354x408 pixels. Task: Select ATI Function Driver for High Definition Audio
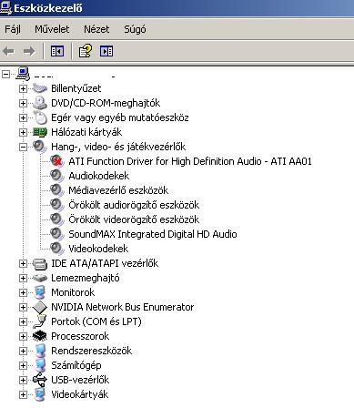click(x=190, y=161)
